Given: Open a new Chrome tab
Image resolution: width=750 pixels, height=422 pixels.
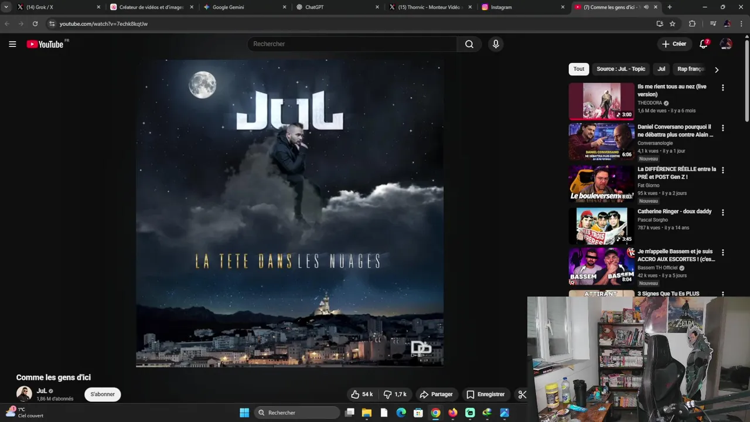Looking at the screenshot, I should (x=670, y=7).
